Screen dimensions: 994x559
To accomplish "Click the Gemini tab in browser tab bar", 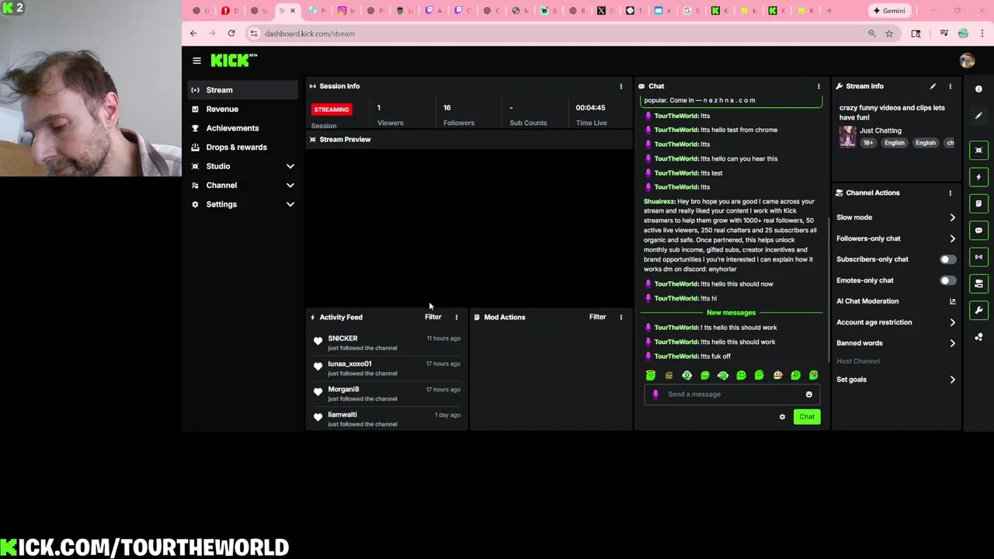I will 889,11.
